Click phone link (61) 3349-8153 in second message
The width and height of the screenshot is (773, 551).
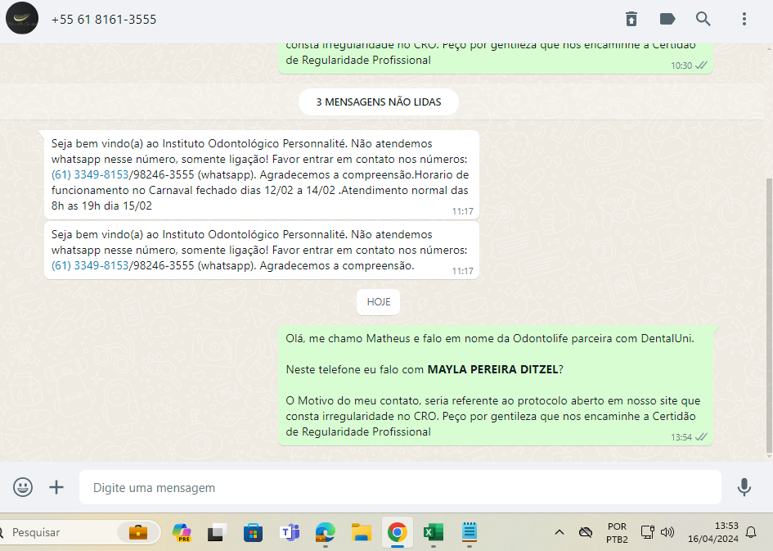90,265
